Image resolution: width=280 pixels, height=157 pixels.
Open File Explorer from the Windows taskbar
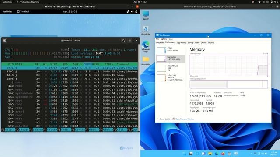[x=210, y=154]
